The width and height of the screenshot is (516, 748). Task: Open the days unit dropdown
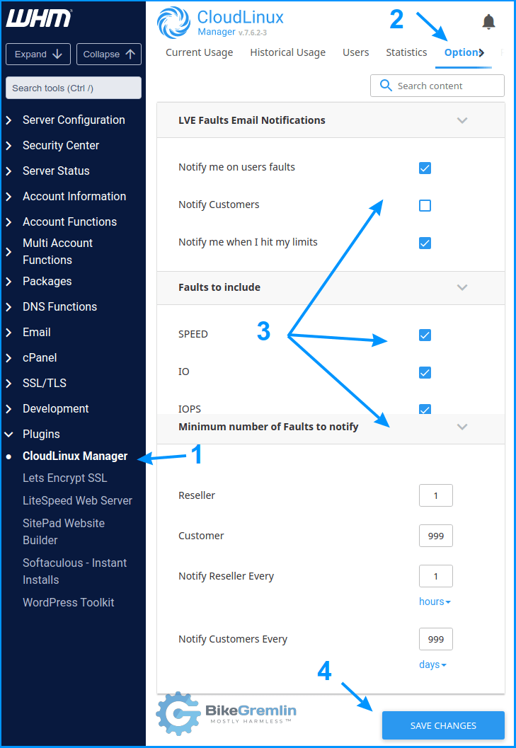coord(432,664)
